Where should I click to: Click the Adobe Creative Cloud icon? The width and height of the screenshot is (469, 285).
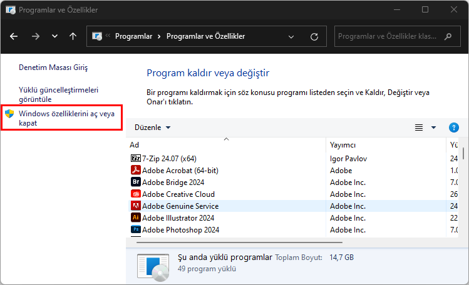pos(136,194)
